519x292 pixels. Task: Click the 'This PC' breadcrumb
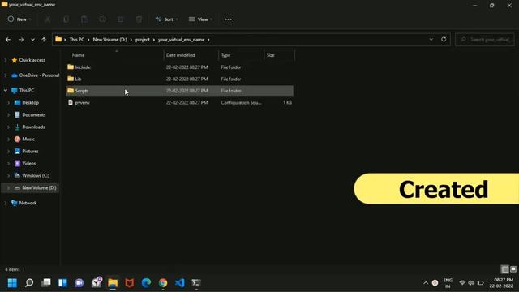click(x=76, y=40)
